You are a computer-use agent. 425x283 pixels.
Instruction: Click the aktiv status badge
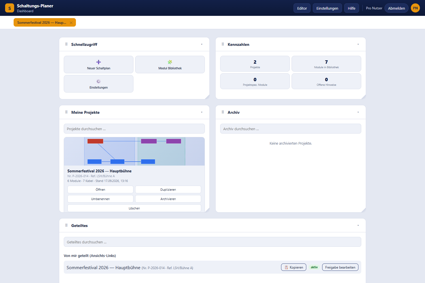(x=314, y=267)
